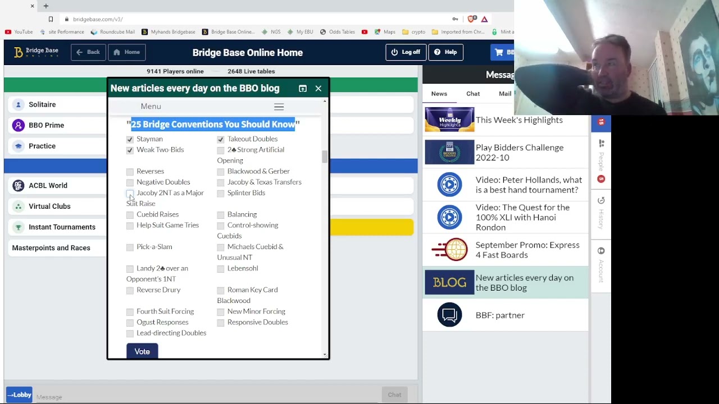Go to Home button
Image resolution: width=719 pixels, height=404 pixels.
coord(127,52)
